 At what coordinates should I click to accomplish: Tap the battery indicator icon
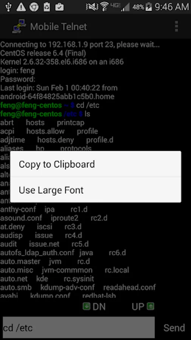click(149, 7)
